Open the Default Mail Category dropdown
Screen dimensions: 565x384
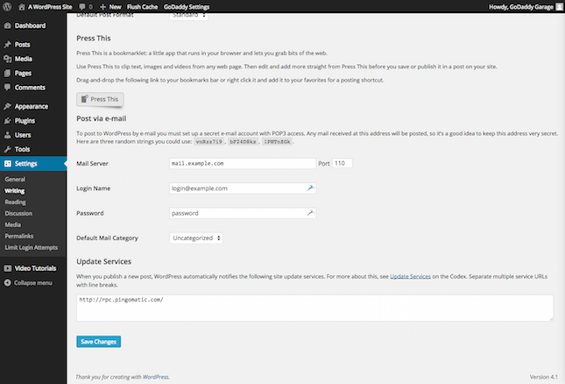click(196, 238)
